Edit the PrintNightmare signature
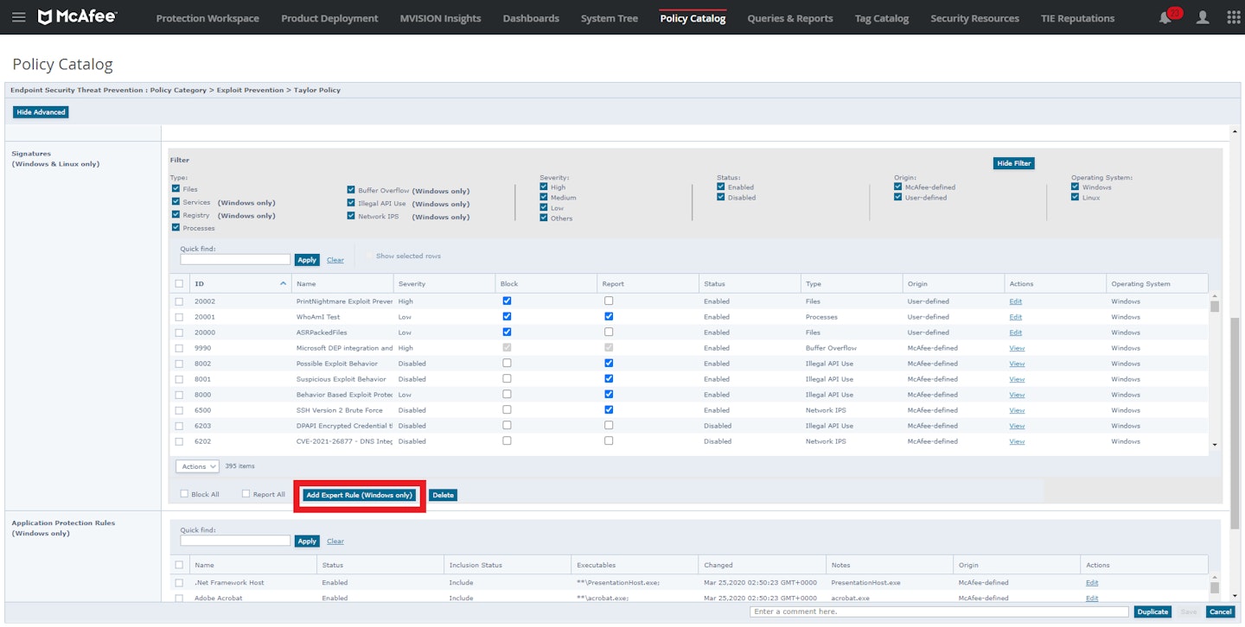The width and height of the screenshot is (1245, 627). (x=1015, y=301)
